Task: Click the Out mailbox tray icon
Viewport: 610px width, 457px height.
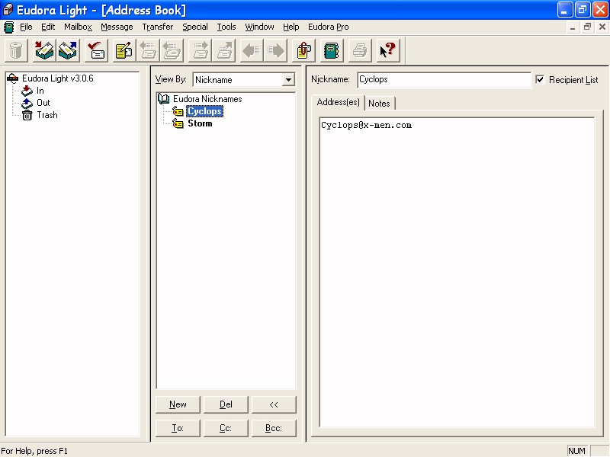Action: click(27, 103)
